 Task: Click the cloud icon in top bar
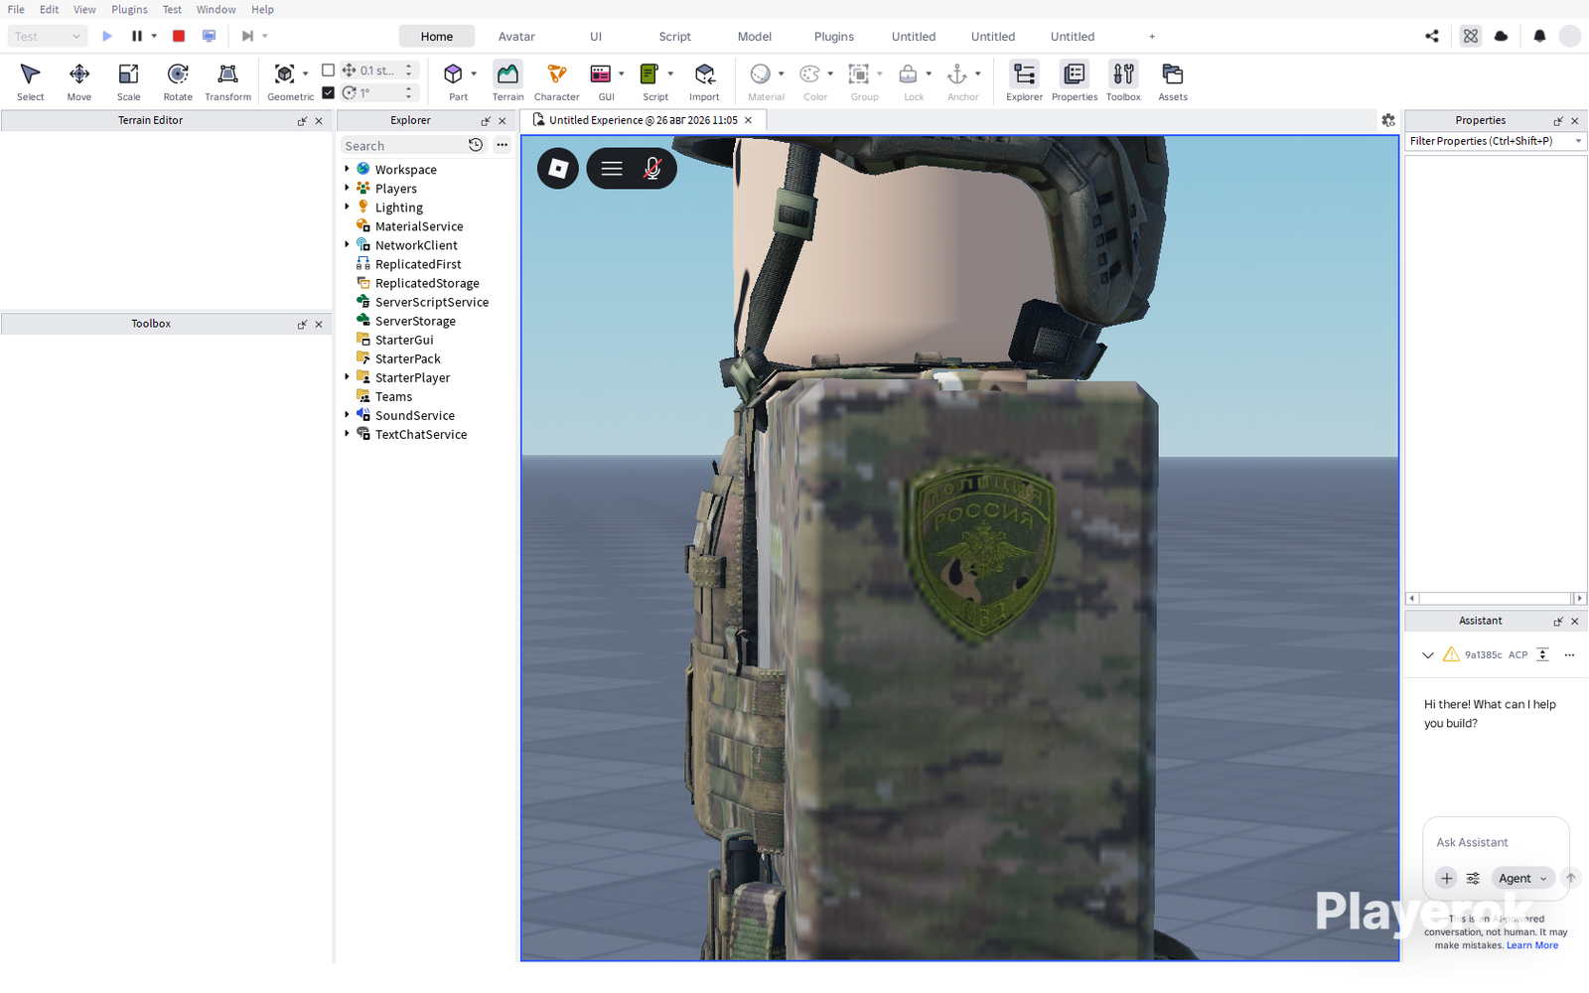pyautogui.click(x=1502, y=36)
